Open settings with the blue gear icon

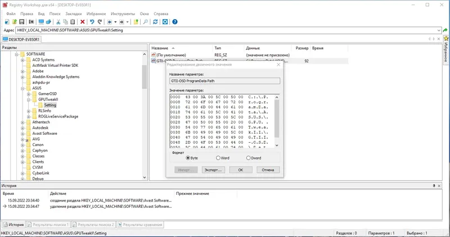165,22
